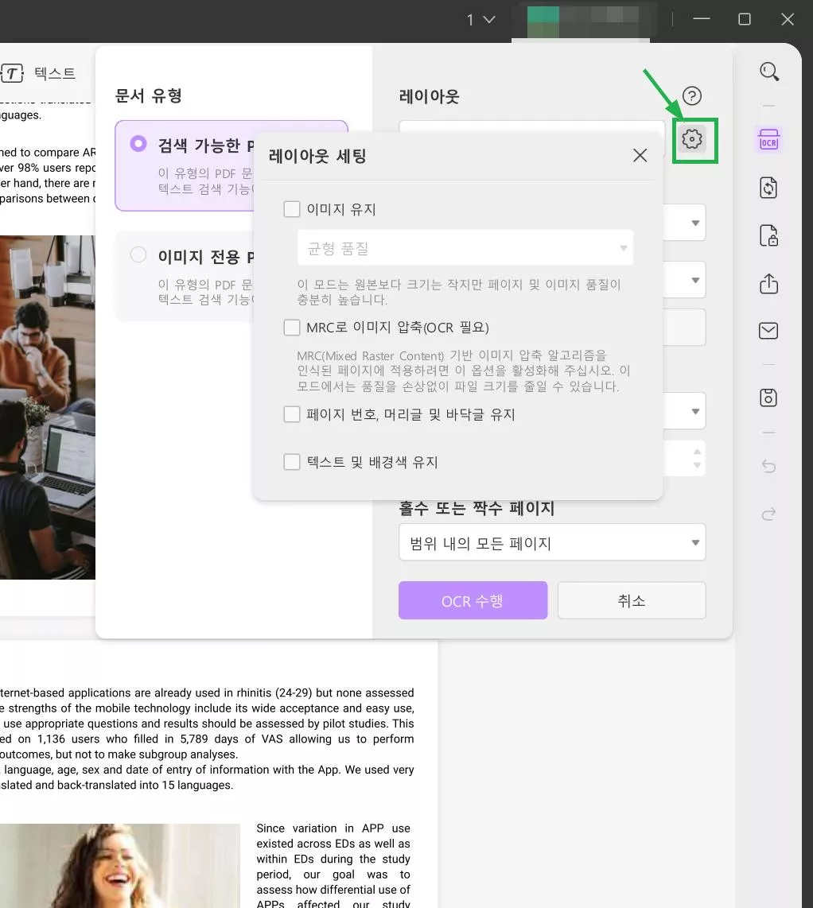The height and width of the screenshot is (908, 813).
Task: Select the OCR tool icon
Action: click(769, 140)
